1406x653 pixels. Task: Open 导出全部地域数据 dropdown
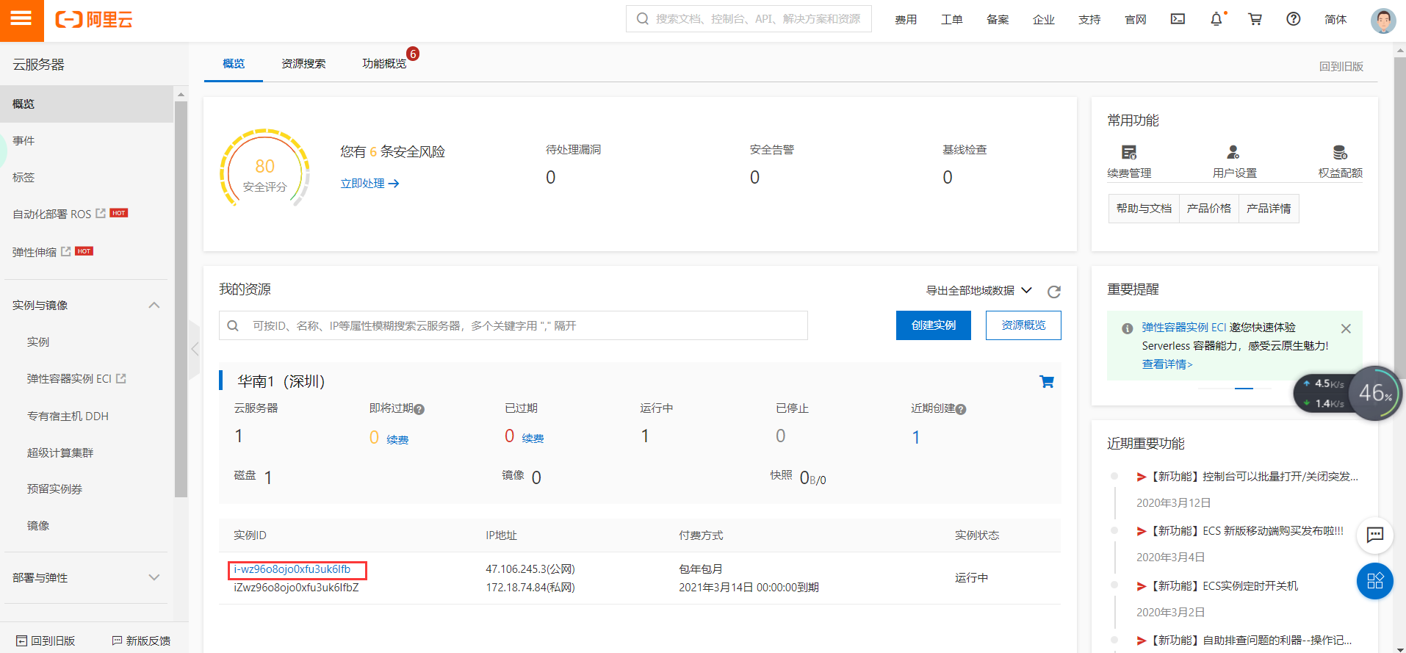tap(978, 291)
